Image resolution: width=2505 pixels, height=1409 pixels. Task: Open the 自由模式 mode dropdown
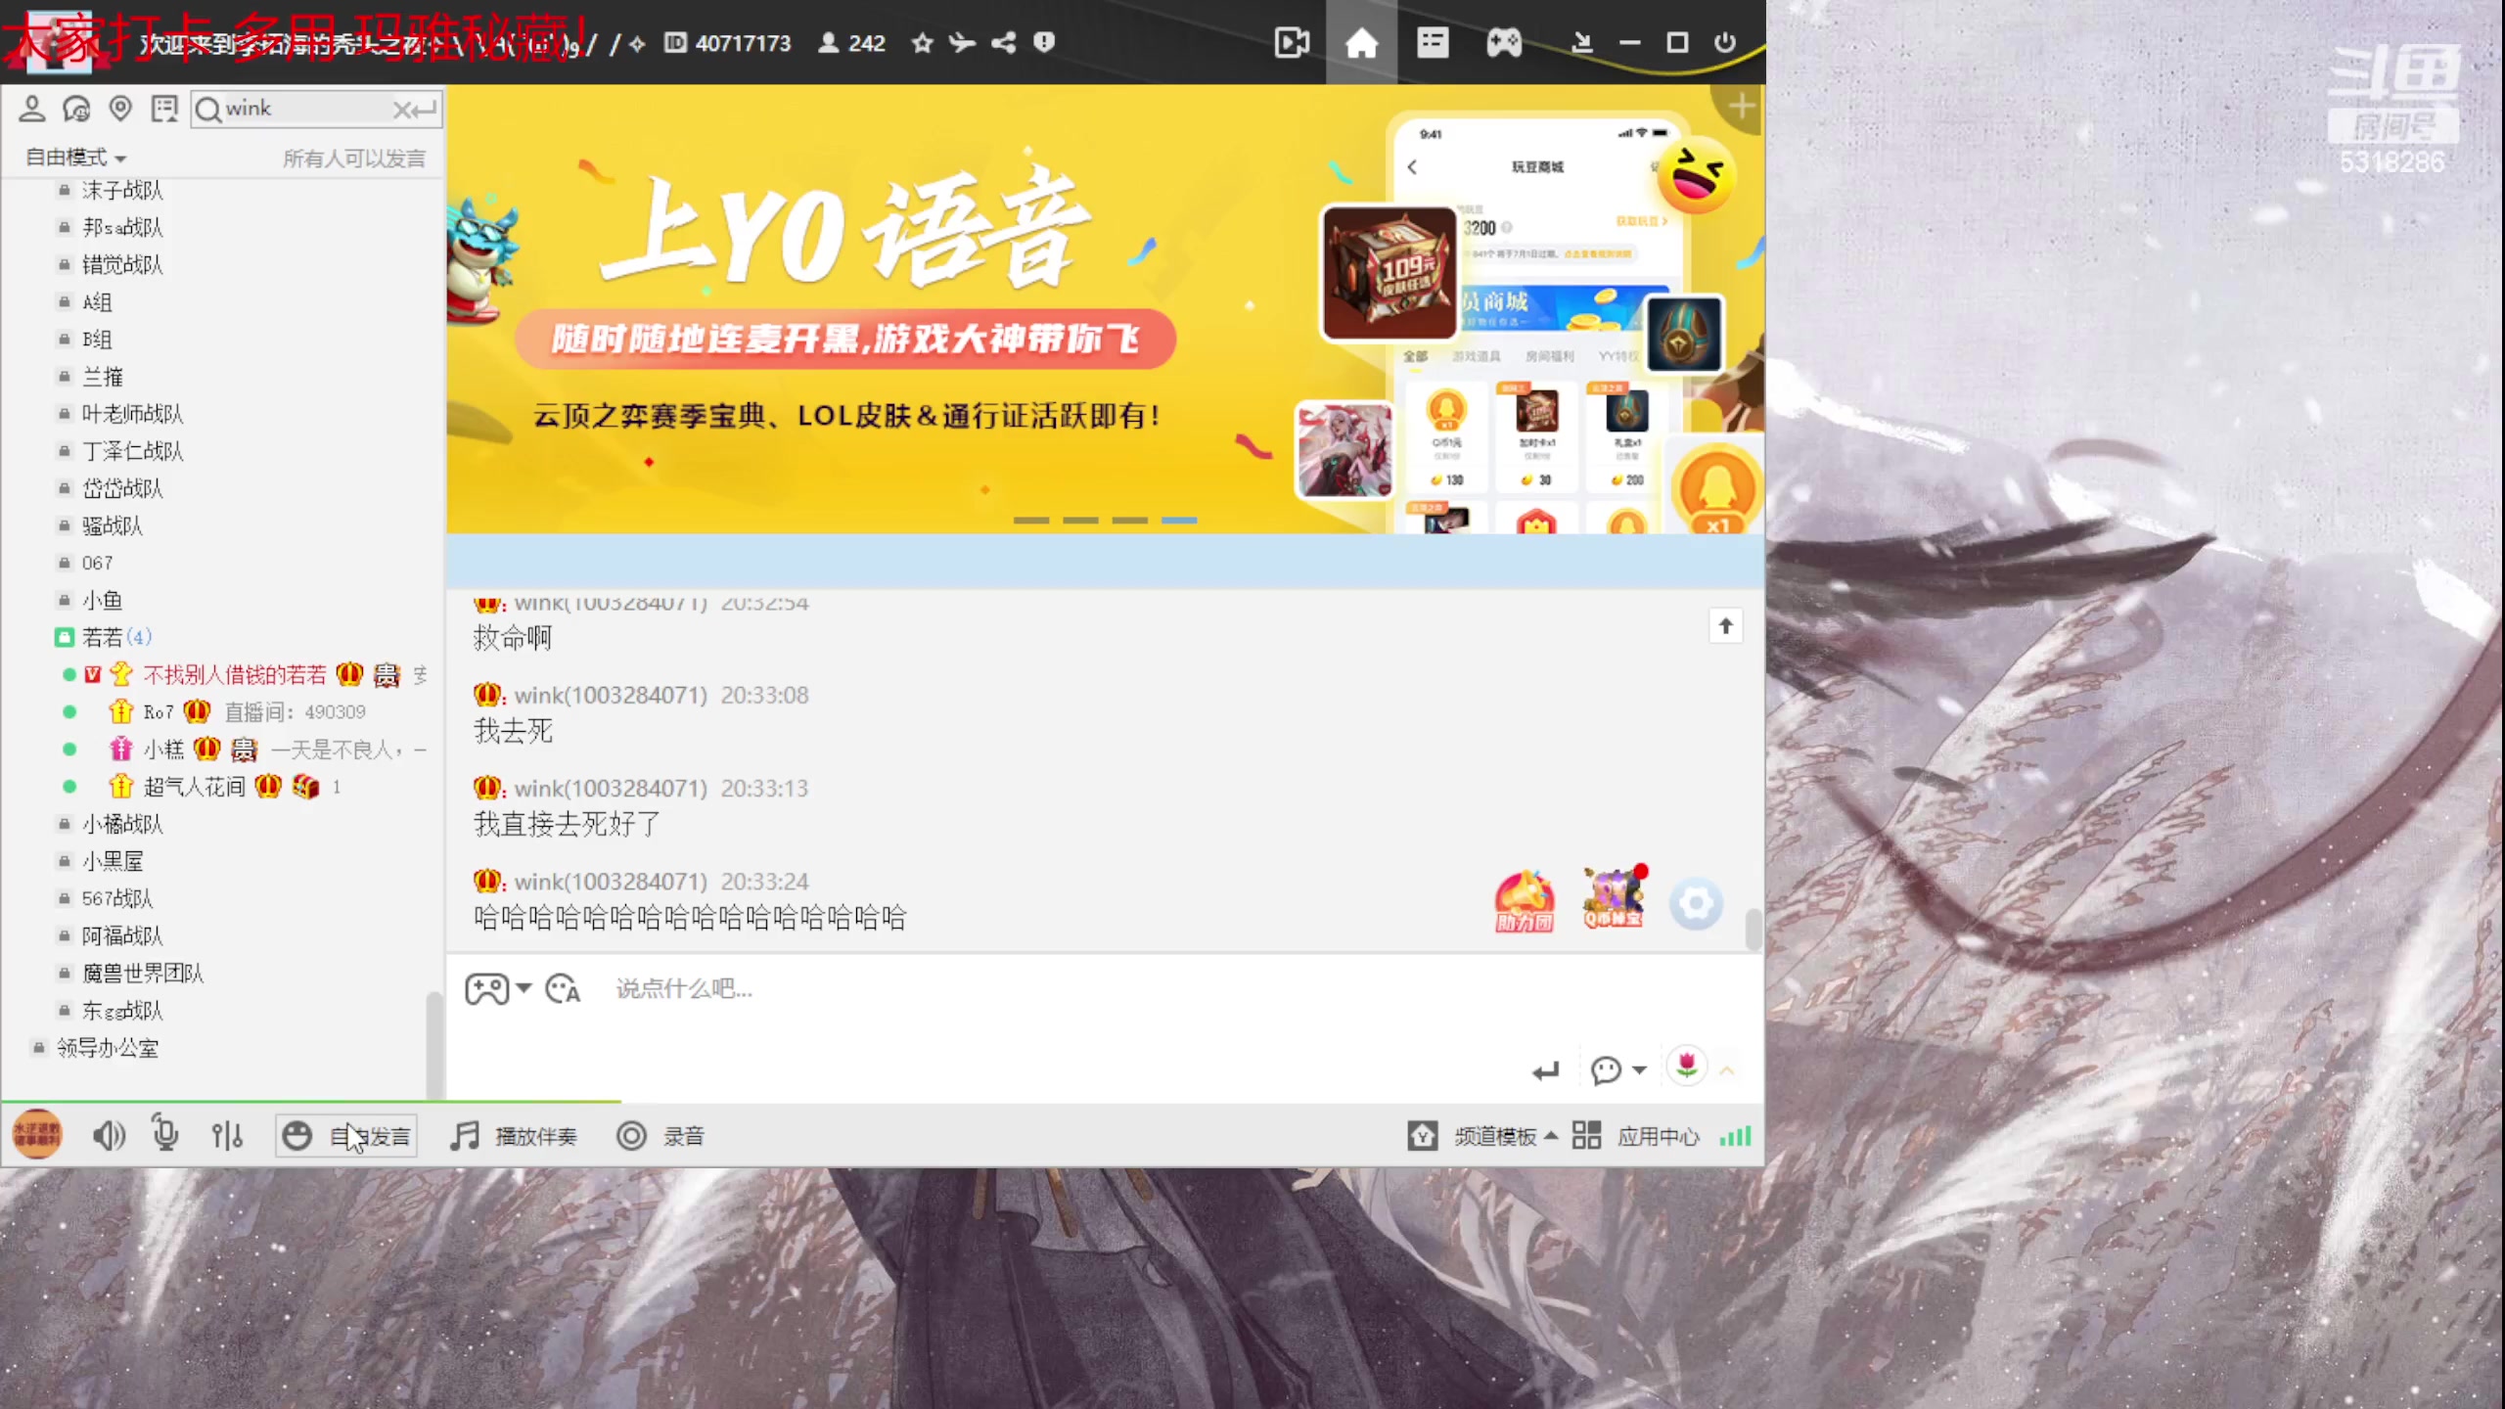click(x=75, y=158)
